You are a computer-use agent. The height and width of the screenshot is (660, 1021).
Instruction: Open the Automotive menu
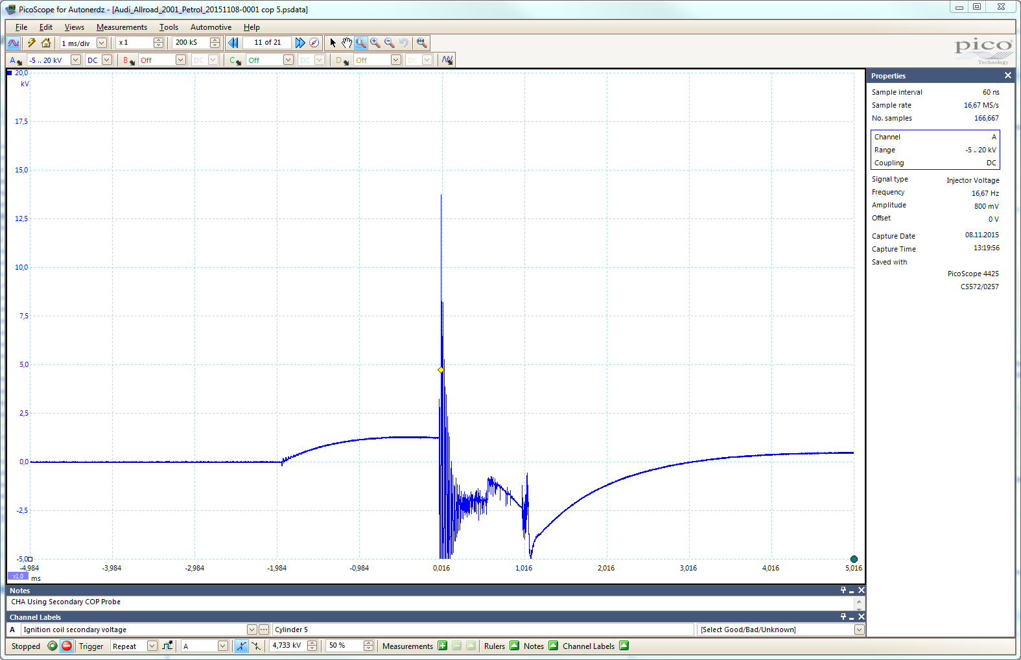pos(211,27)
